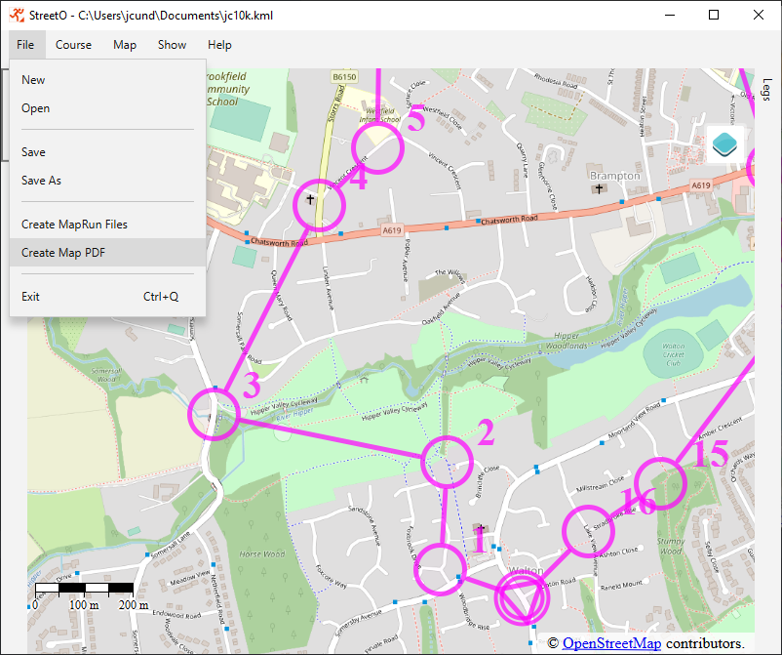Screen dimensions: 782x655
Task: Click control circle number 2
Action: coord(447,461)
